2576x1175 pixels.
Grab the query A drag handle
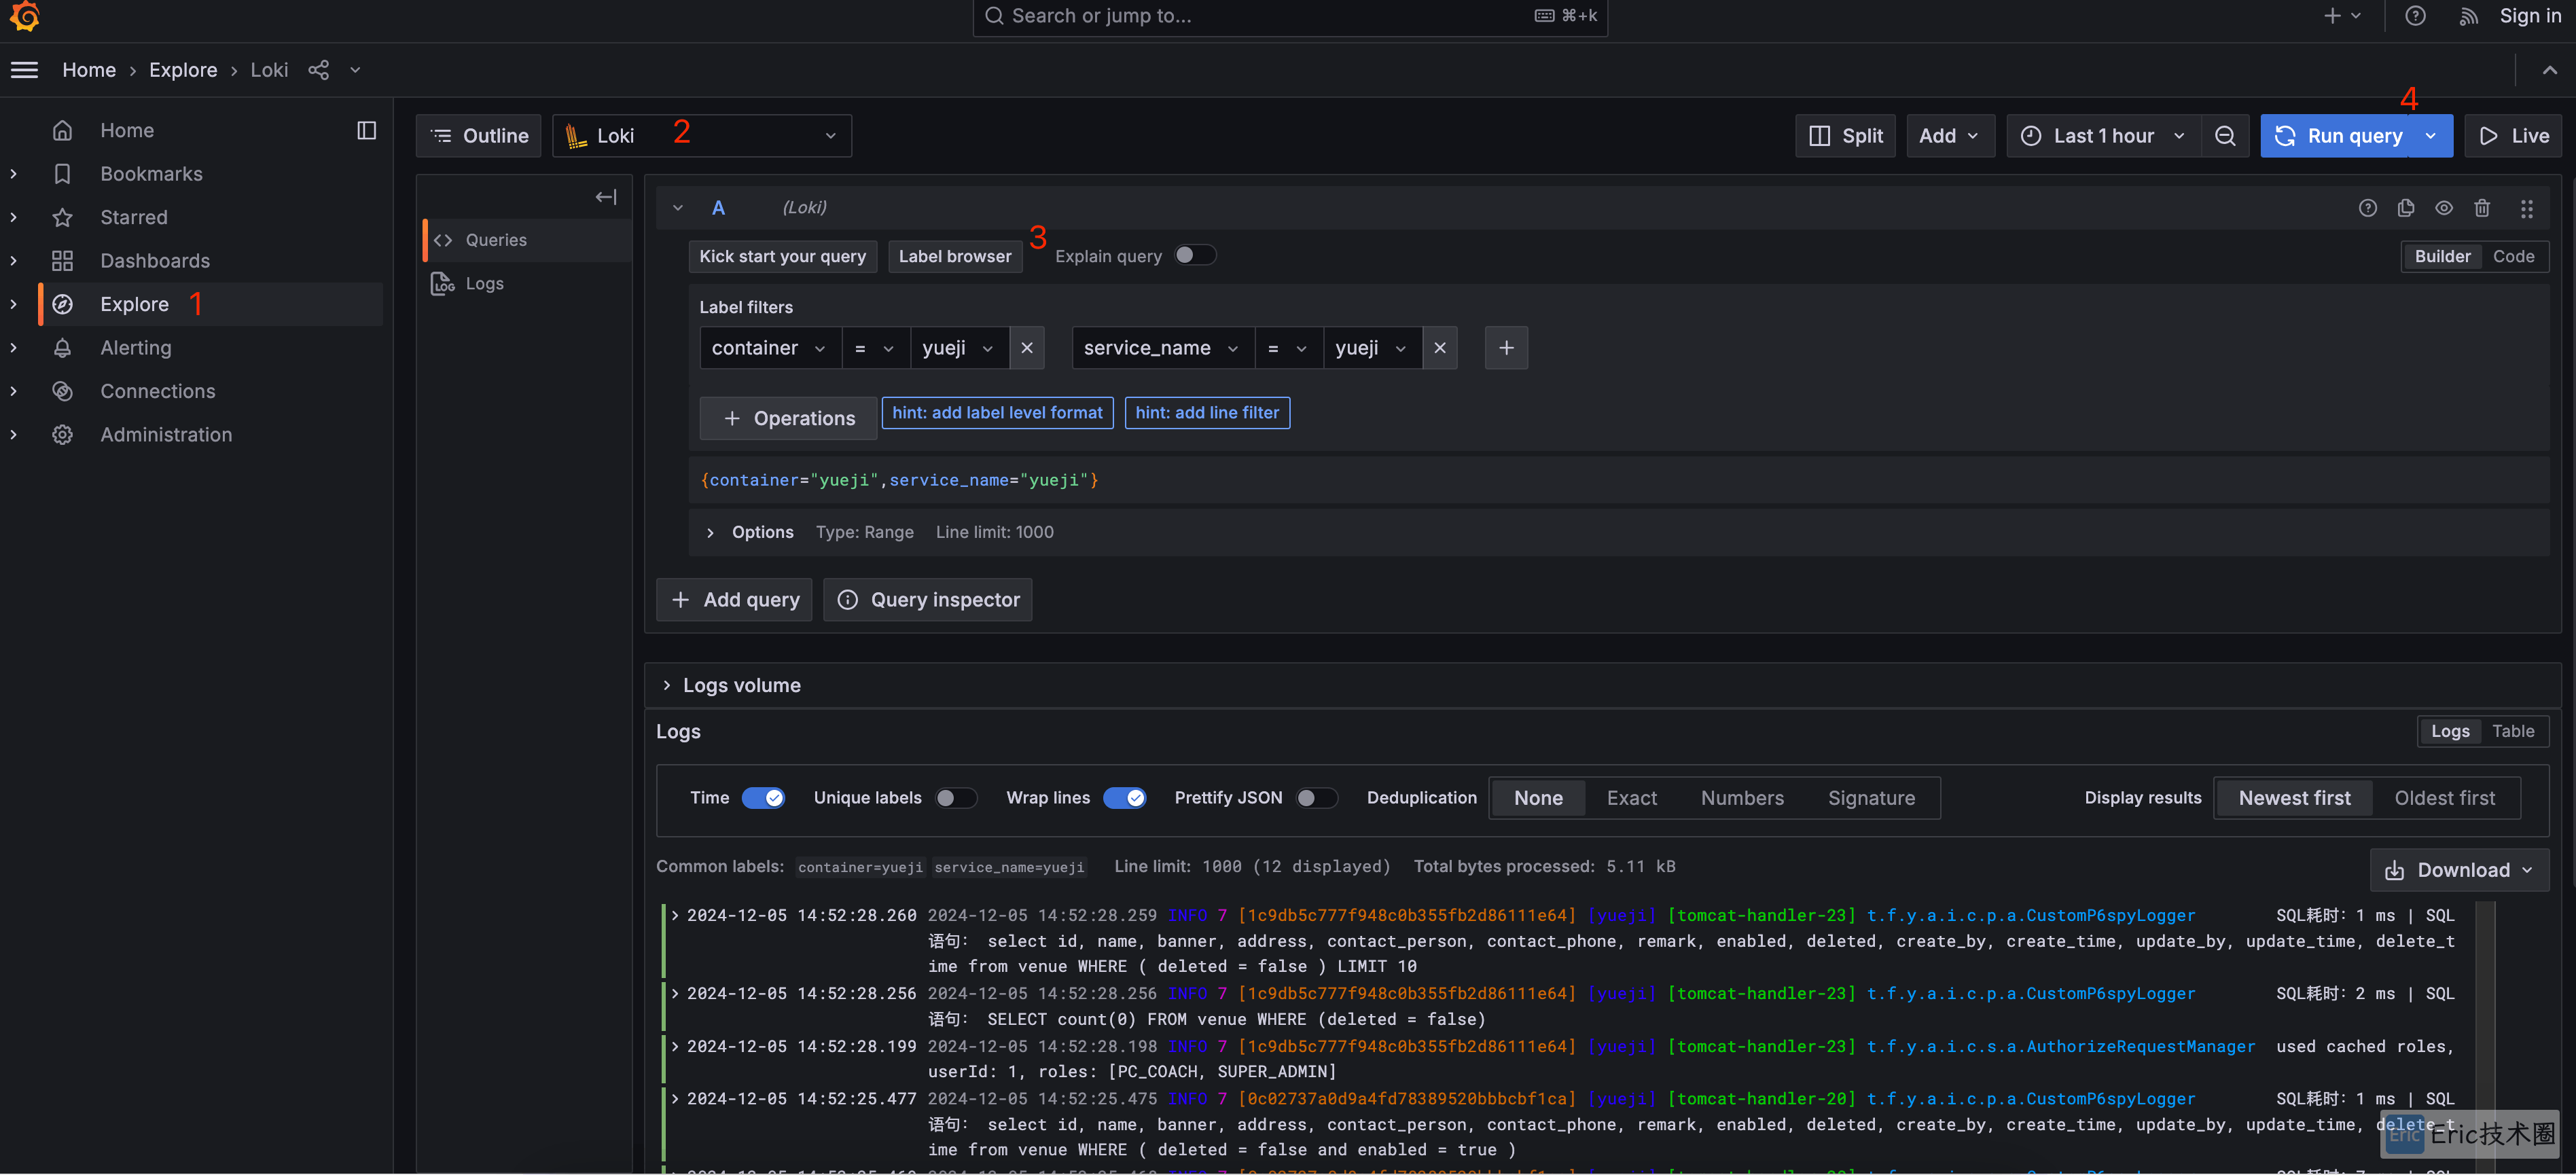(x=2527, y=208)
